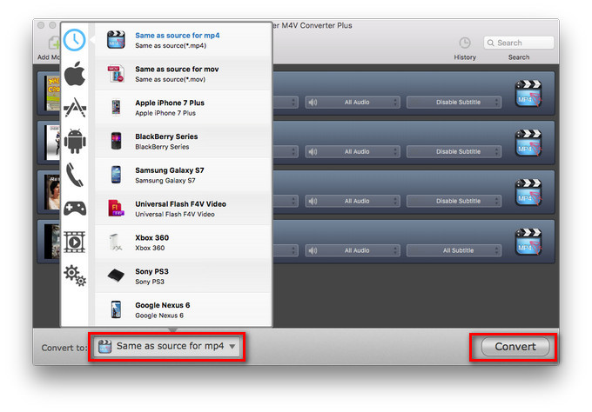Viewport: 592px width, 412px height.
Task: Click the History label in toolbar
Action: 465,57
